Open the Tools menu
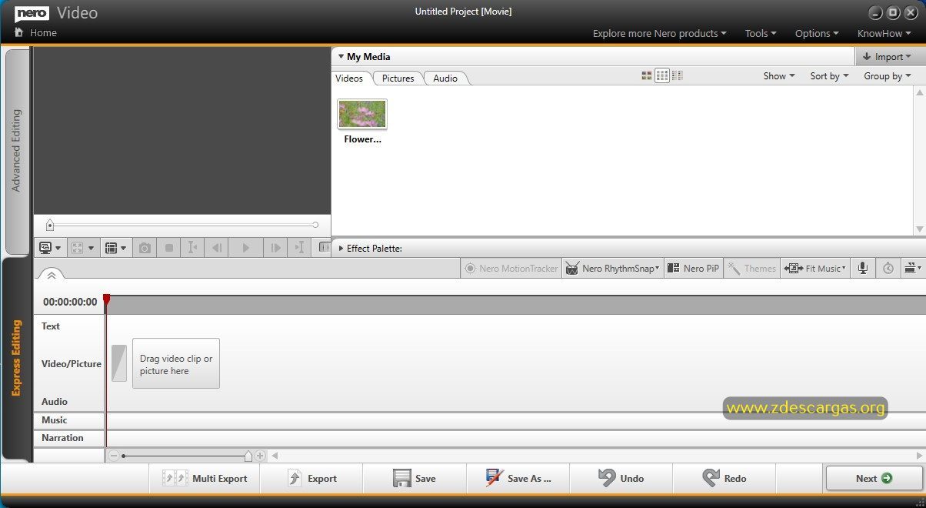 (x=761, y=33)
